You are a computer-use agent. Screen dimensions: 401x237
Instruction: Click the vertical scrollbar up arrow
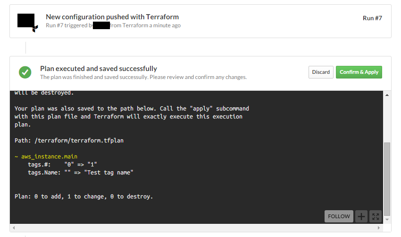[387, 95]
